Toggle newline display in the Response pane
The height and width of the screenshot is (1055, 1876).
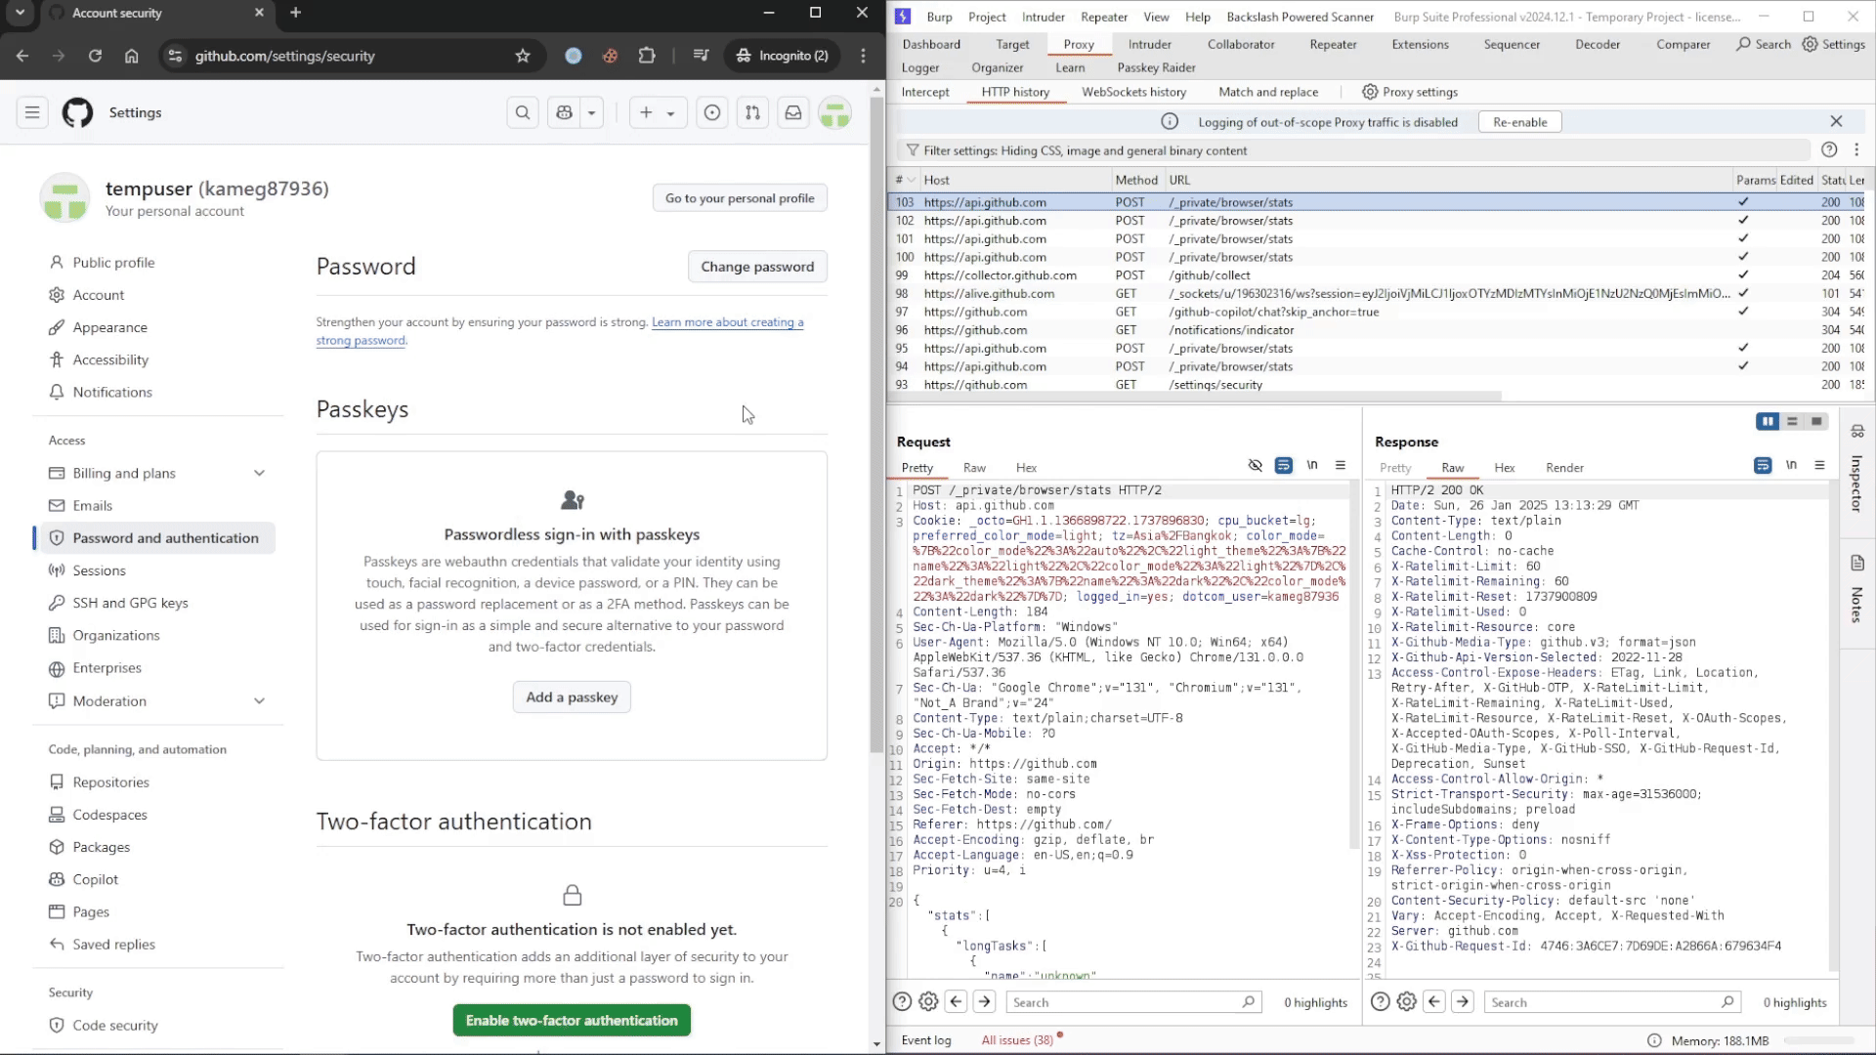click(1791, 465)
